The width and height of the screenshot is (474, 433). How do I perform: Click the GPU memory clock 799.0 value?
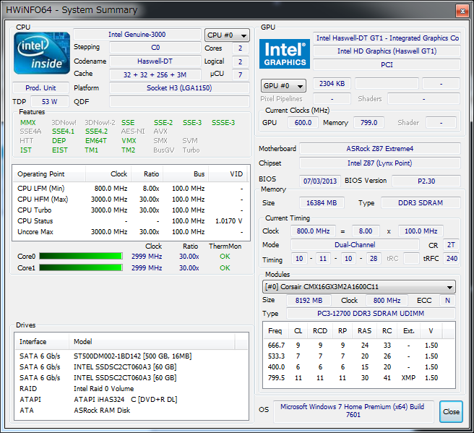(x=369, y=122)
